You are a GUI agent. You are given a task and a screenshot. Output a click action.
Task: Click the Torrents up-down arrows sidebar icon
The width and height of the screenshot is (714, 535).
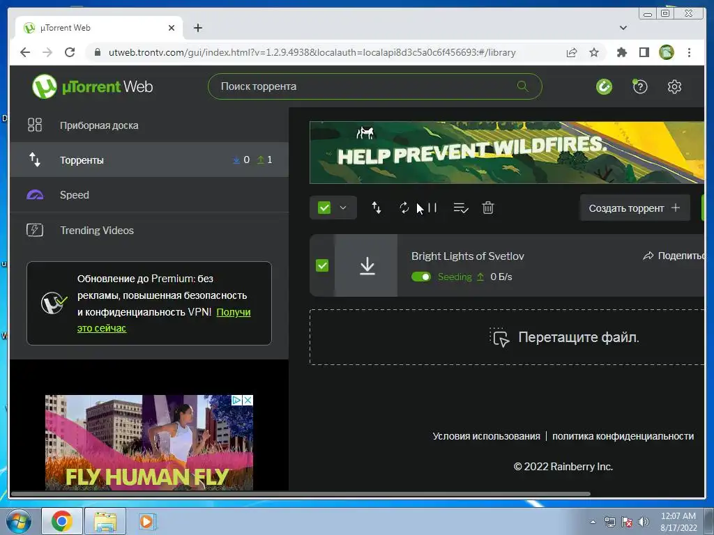coord(35,160)
